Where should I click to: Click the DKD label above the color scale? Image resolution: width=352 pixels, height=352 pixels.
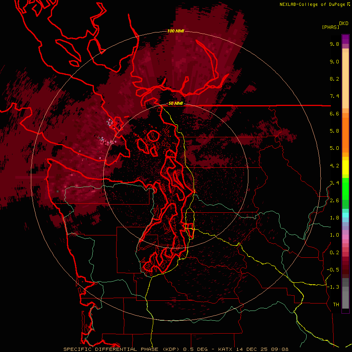pos(344,23)
